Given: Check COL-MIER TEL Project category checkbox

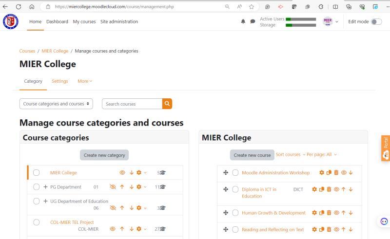Looking at the screenshot, I should tap(36, 222).
